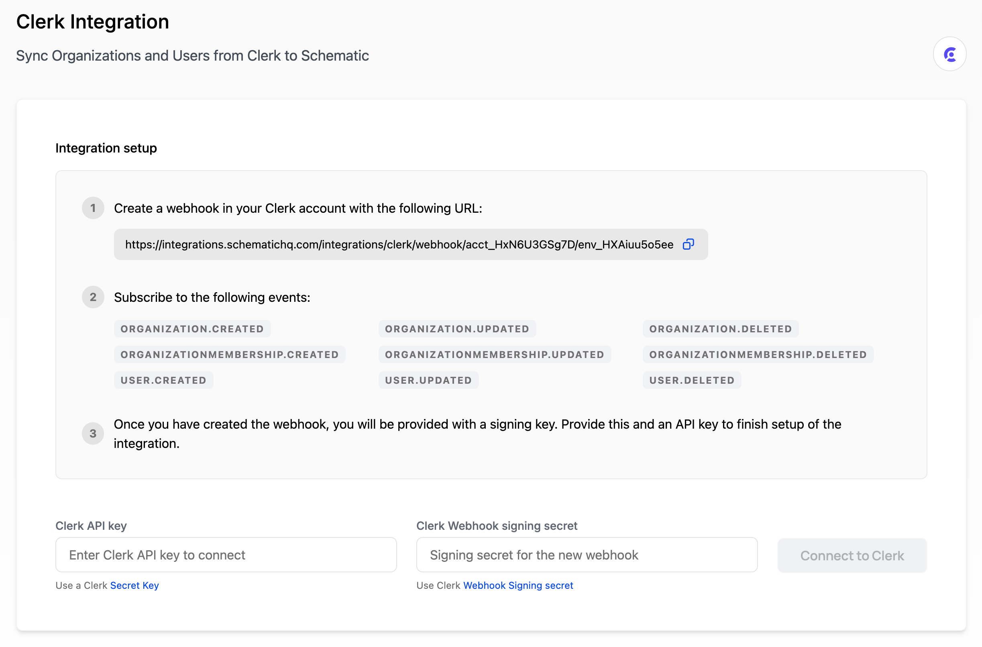Viewport: 982px width, 647px height.
Task: Toggle the USER.CREATED event subscription
Action: tap(163, 380)
